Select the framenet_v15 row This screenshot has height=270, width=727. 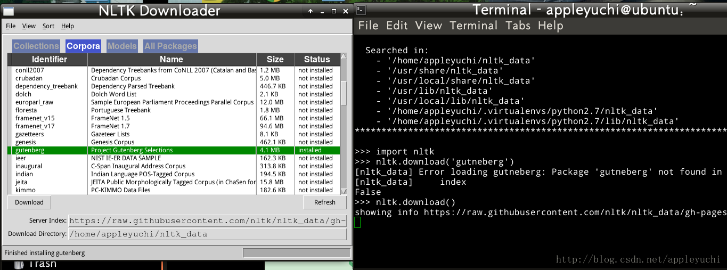[x=174, y=118]
